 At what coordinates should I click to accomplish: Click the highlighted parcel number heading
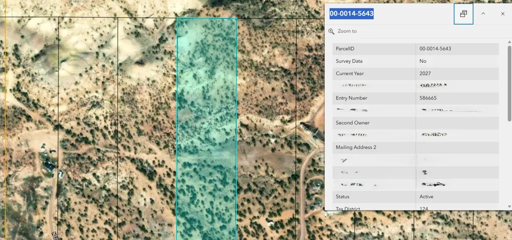tap(352, 13)
